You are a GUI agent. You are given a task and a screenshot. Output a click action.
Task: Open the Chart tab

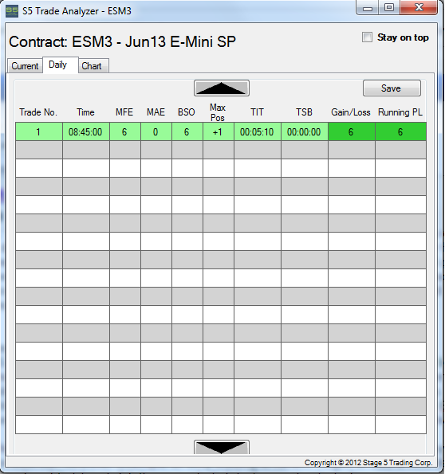coord(93,65)
